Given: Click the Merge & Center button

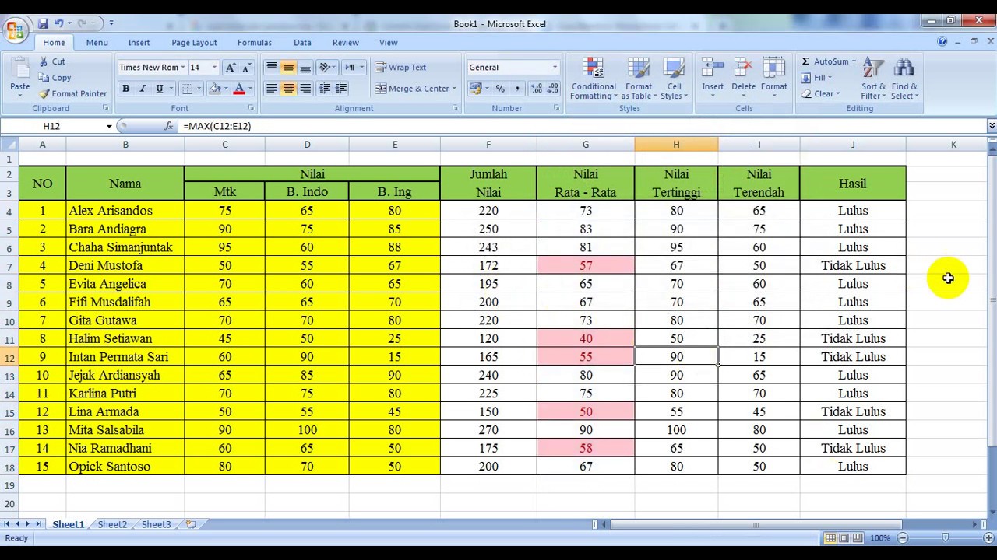Looking at the screenshot, I should click(411, 89).
